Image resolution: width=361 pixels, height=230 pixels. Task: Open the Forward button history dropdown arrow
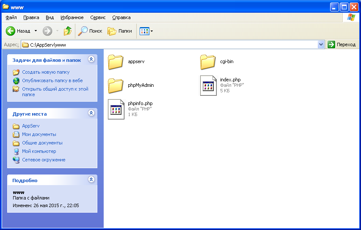57,31
